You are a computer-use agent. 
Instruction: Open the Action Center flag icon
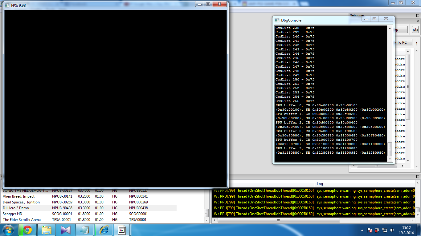[370, 230]
